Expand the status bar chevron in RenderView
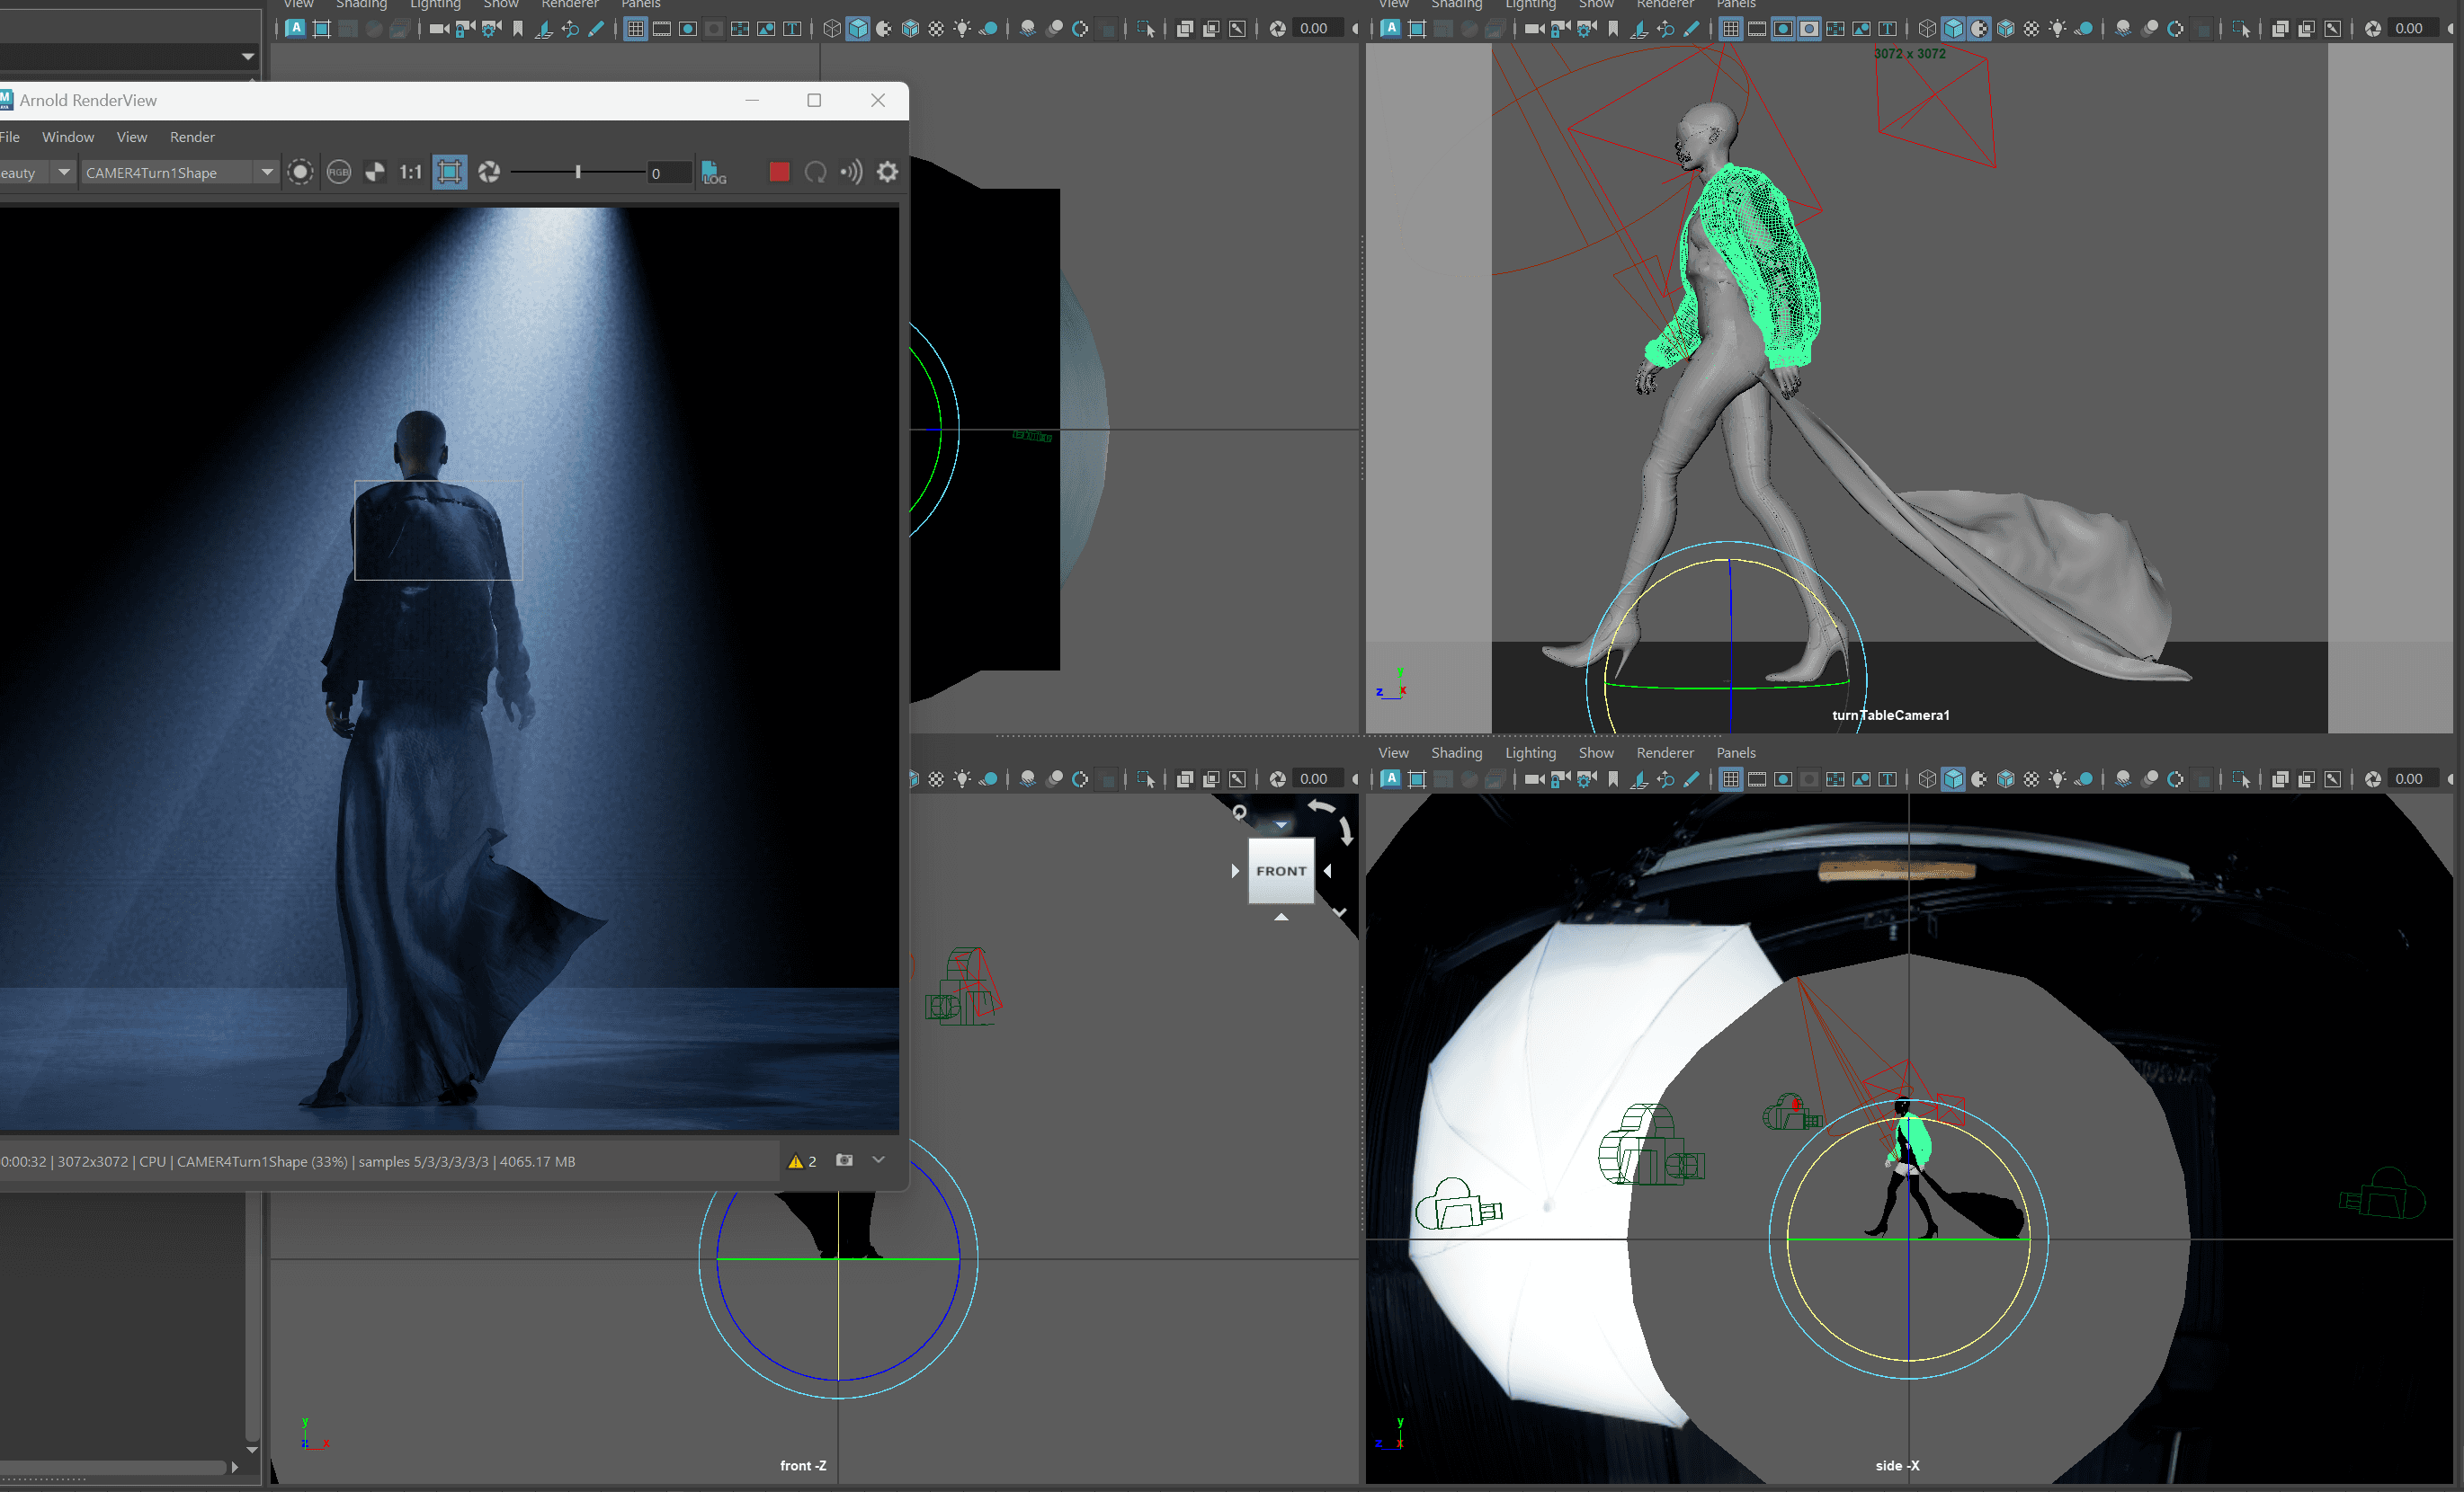 click(x=878, y=1160)
